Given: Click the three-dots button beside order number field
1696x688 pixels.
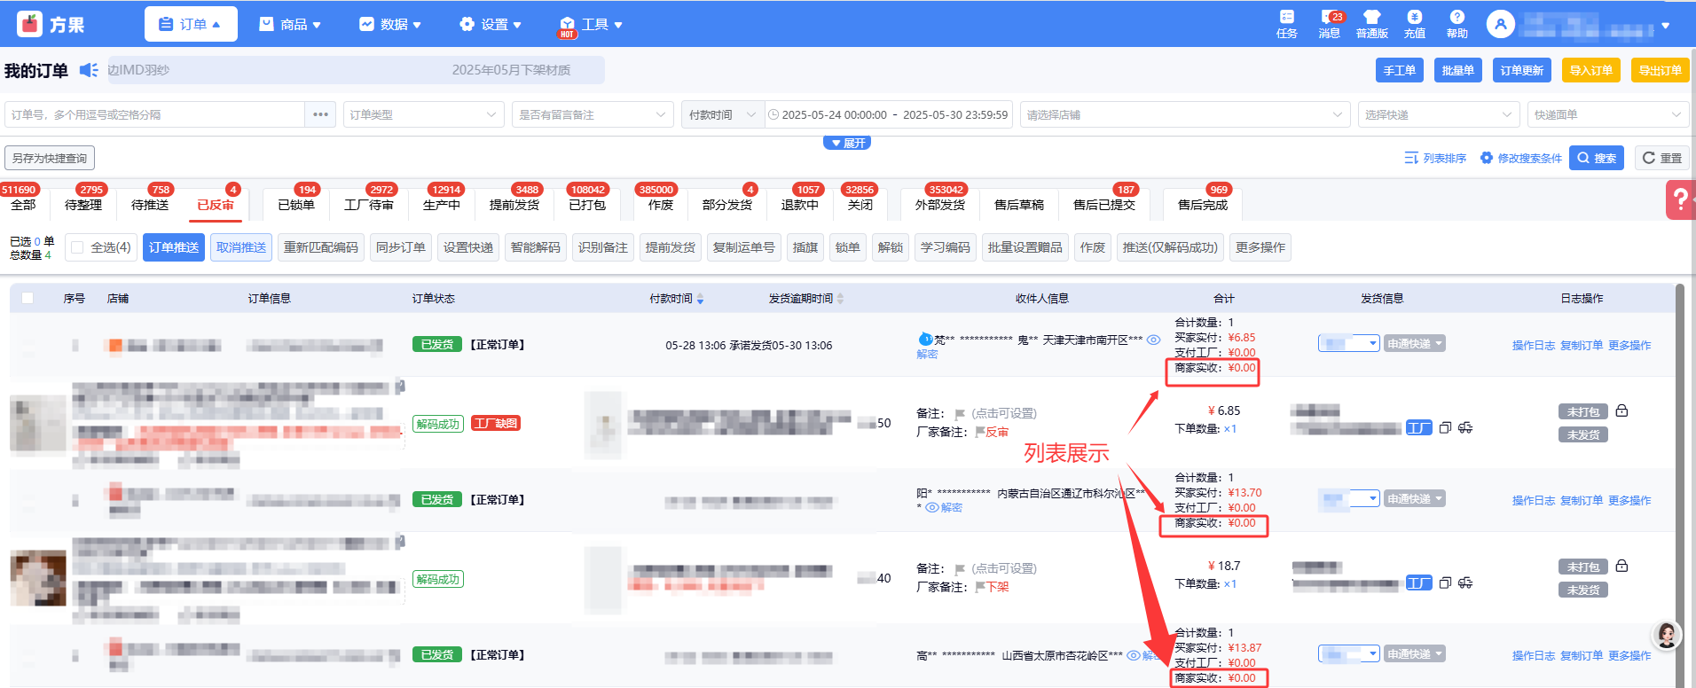Looking at the screenshot, I should (x=320, y=114).
